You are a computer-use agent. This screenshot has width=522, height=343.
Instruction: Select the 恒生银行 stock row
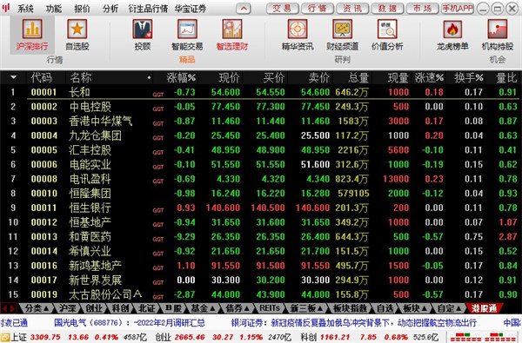coord(261,208)
